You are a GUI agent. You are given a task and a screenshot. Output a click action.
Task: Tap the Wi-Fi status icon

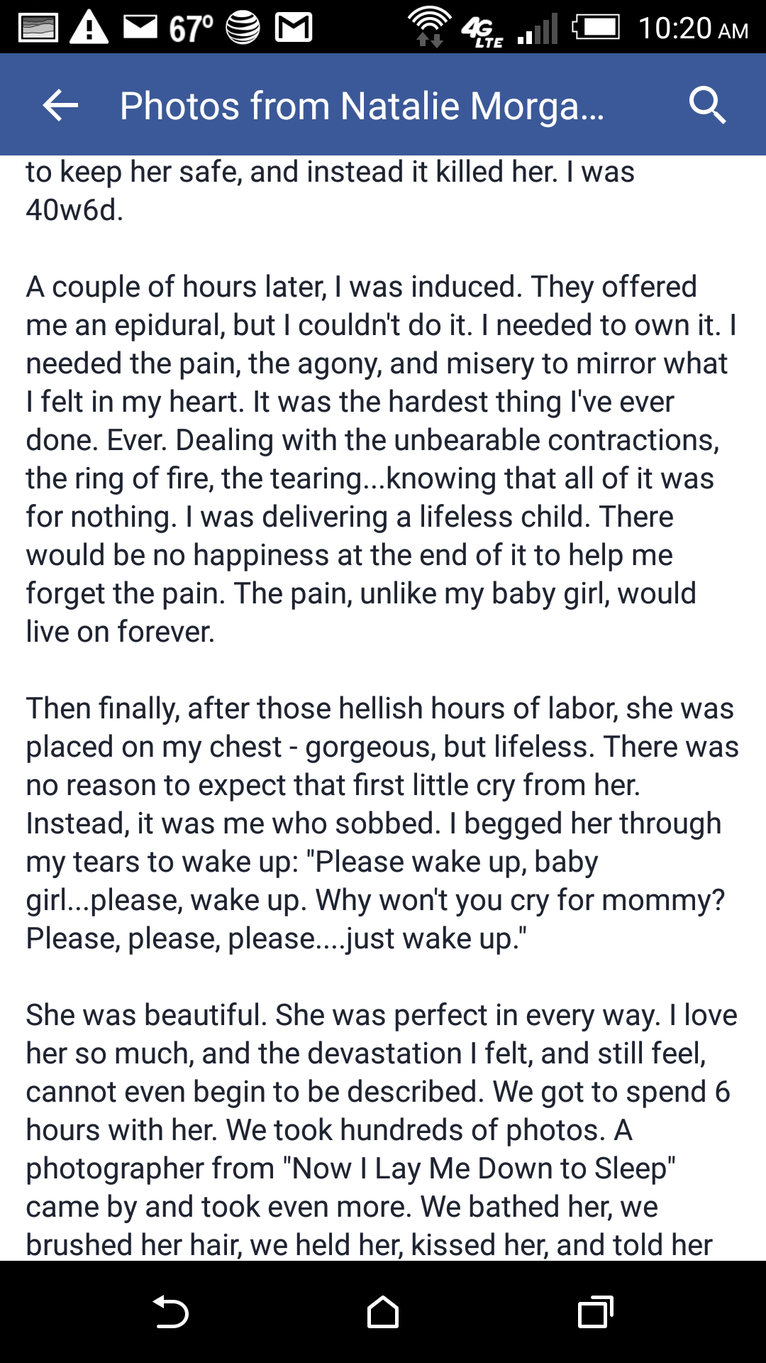pos(430,27)
